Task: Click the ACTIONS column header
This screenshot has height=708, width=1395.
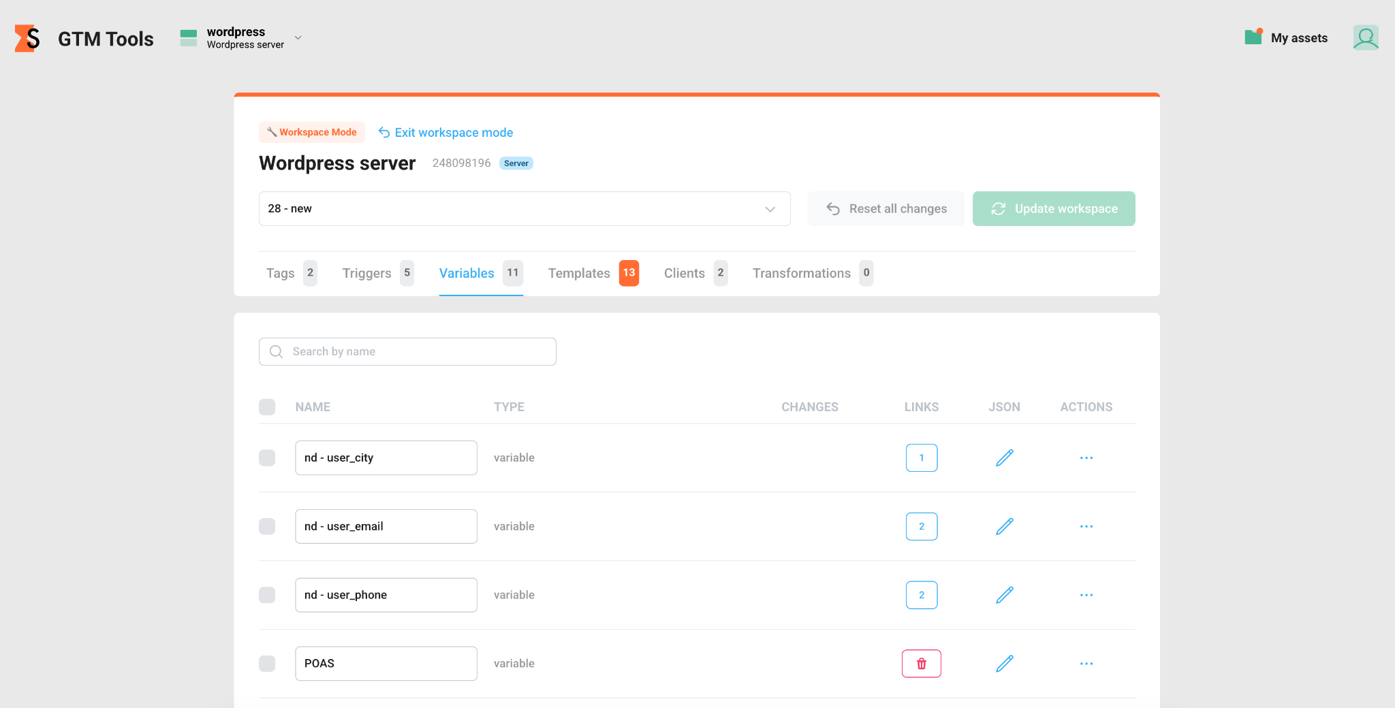Action: tap(1086, 407)
